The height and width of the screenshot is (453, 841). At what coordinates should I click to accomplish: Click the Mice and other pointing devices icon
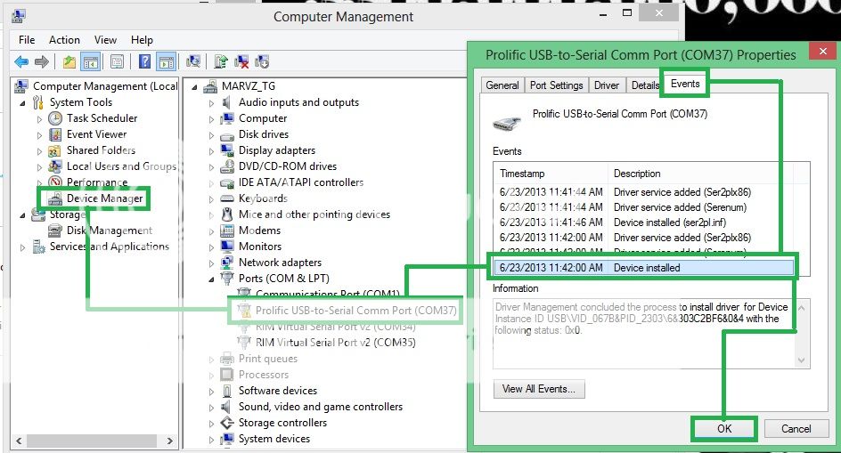[227, 214]
